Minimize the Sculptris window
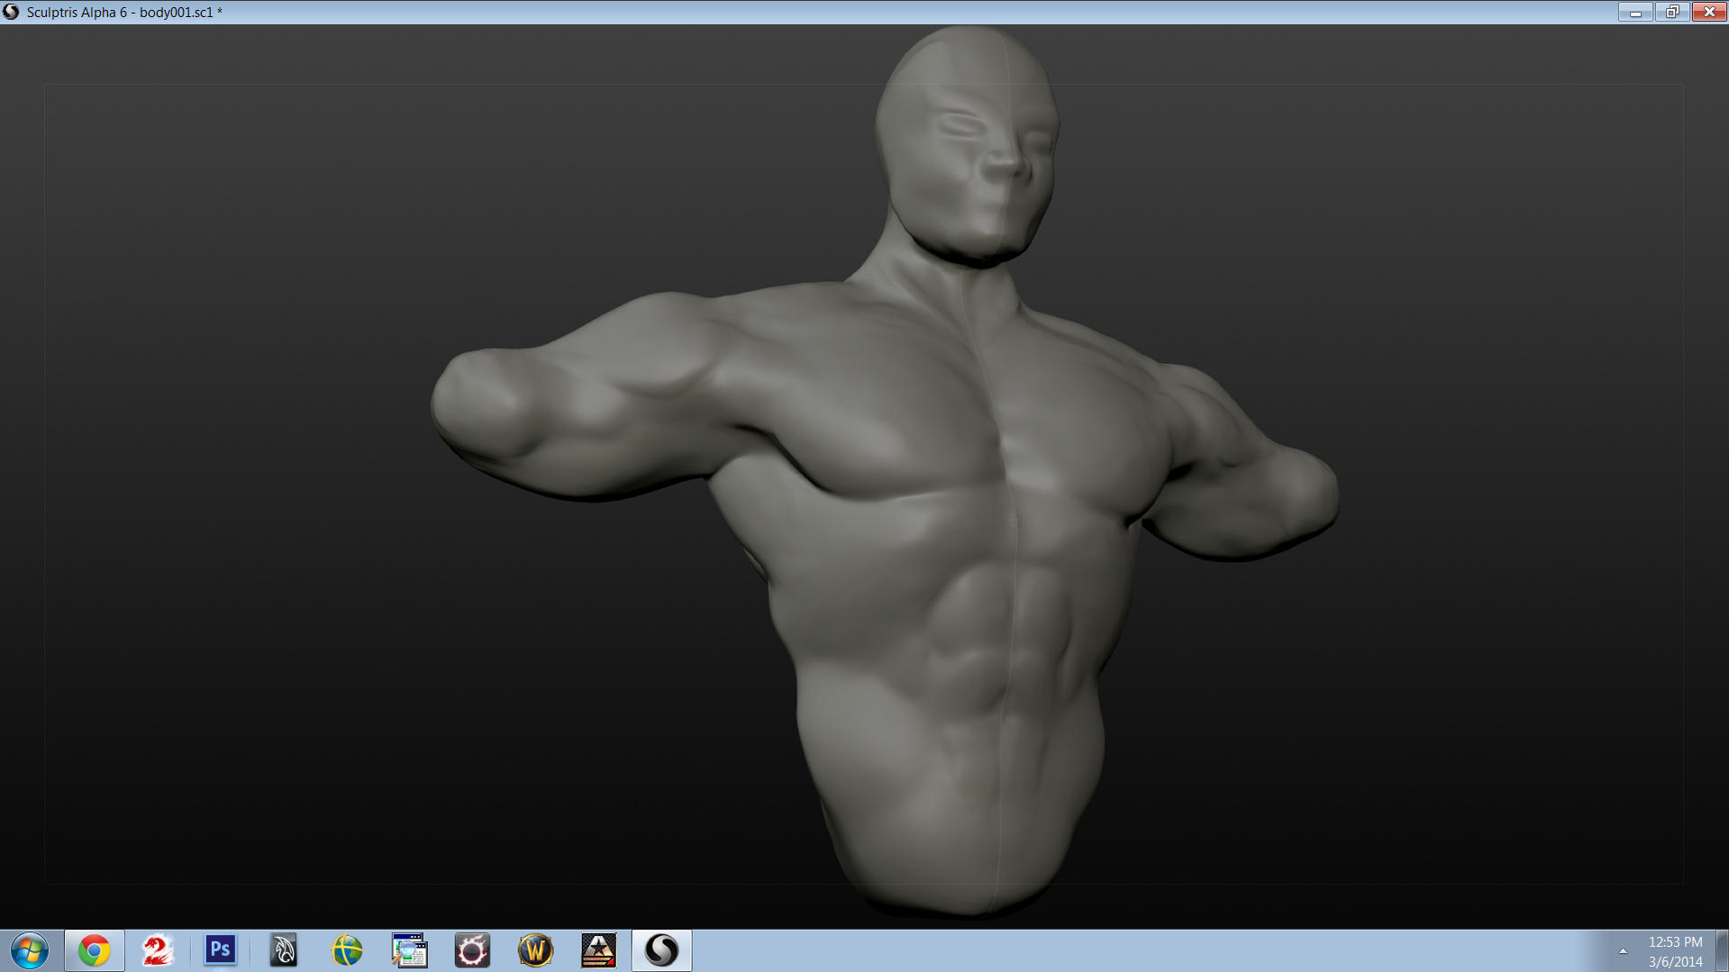1729x972 pixels. click(x=1635, y=12)
